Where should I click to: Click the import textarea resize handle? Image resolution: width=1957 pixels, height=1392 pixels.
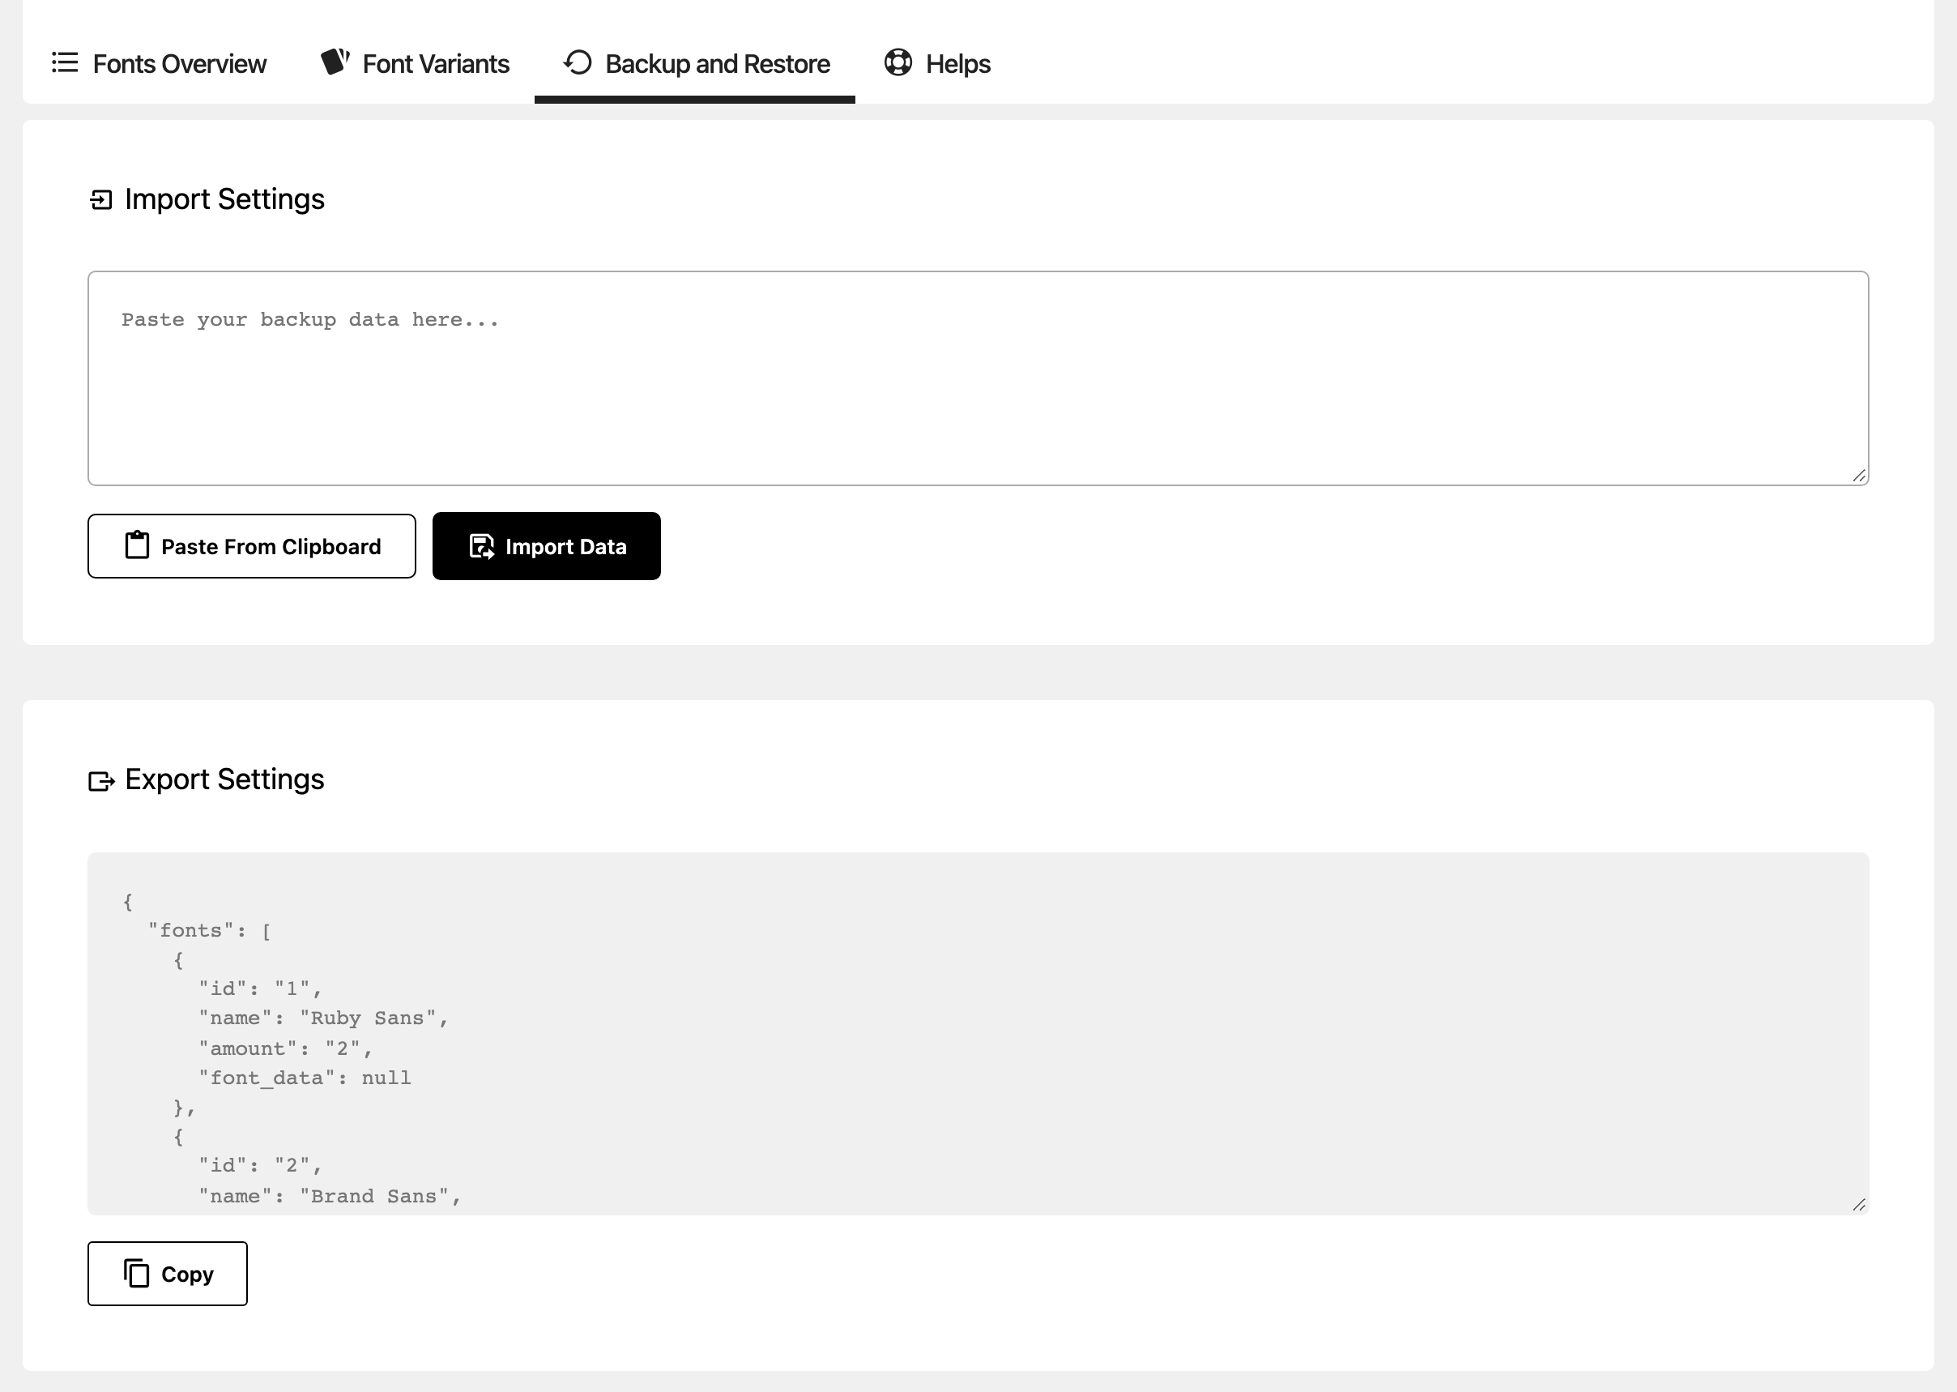click(1858, 476)
